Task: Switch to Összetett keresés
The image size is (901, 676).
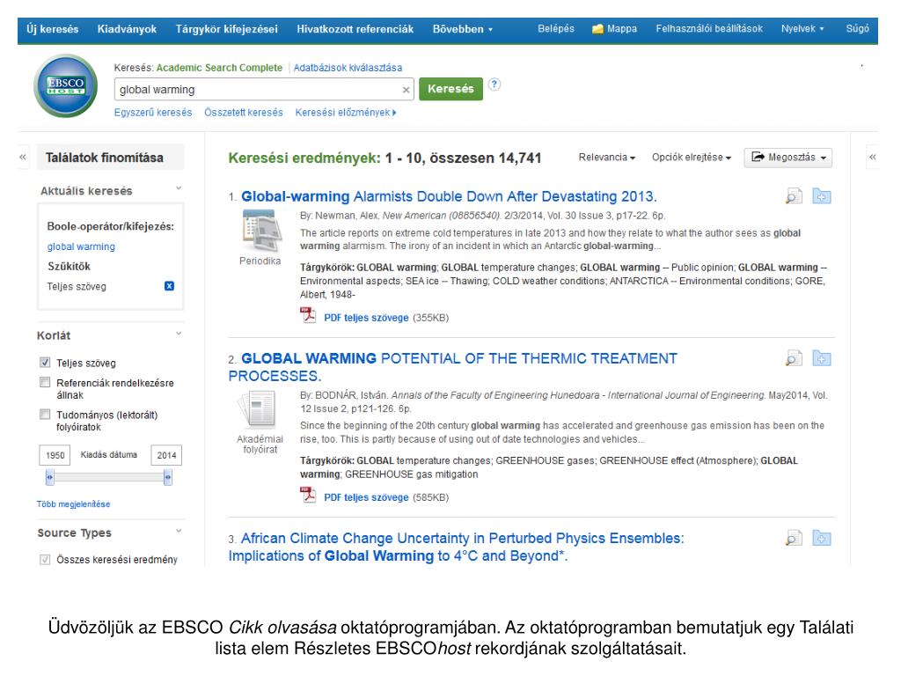Action: tap(244, 113)
